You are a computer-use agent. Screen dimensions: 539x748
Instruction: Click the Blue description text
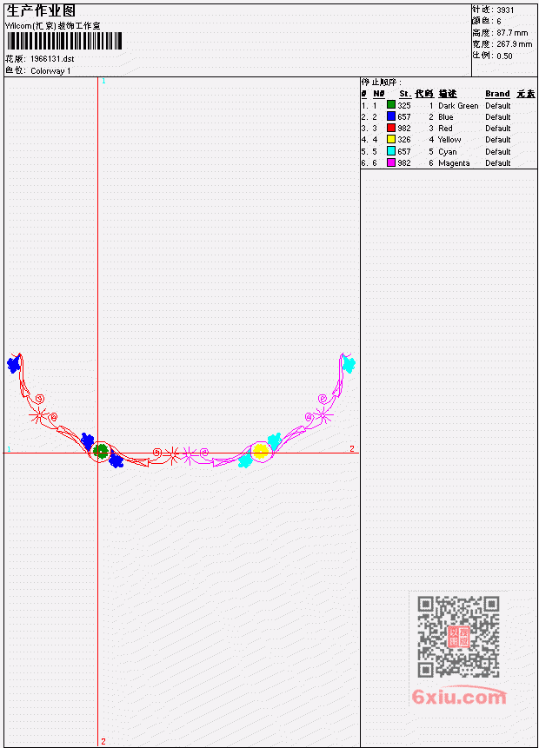445,117
